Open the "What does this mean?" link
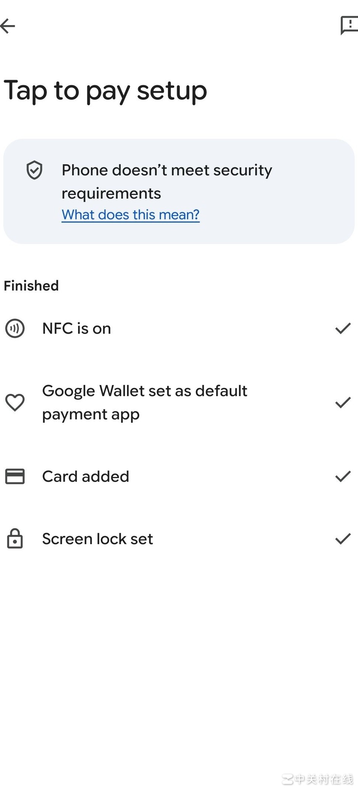This screenshot has height=790, width=358. point(130,214)
